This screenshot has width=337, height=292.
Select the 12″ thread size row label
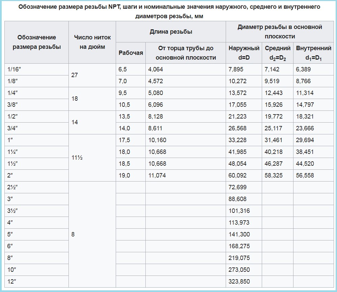tap(12, 282)
